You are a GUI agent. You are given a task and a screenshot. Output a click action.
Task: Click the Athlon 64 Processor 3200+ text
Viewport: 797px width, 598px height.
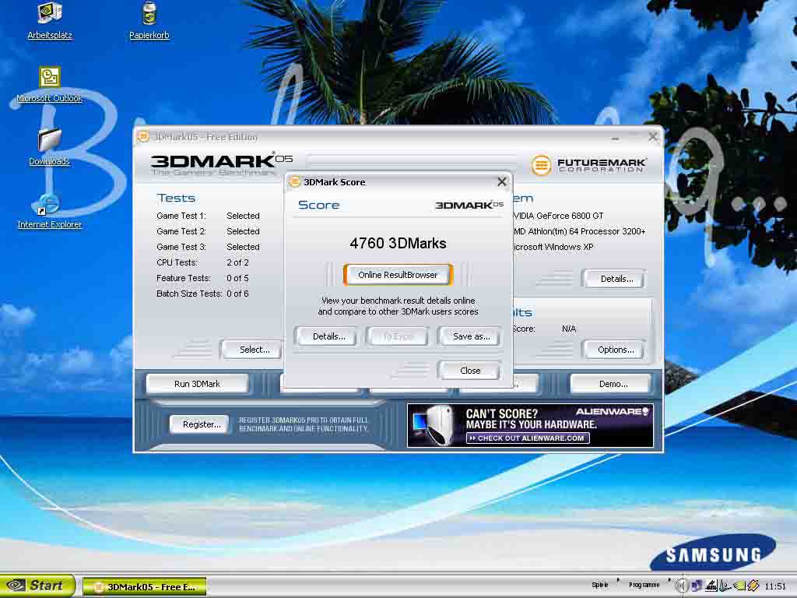(578, 231)
